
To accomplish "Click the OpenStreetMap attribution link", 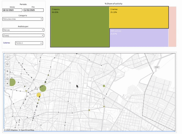I will (x=26, y=130).
